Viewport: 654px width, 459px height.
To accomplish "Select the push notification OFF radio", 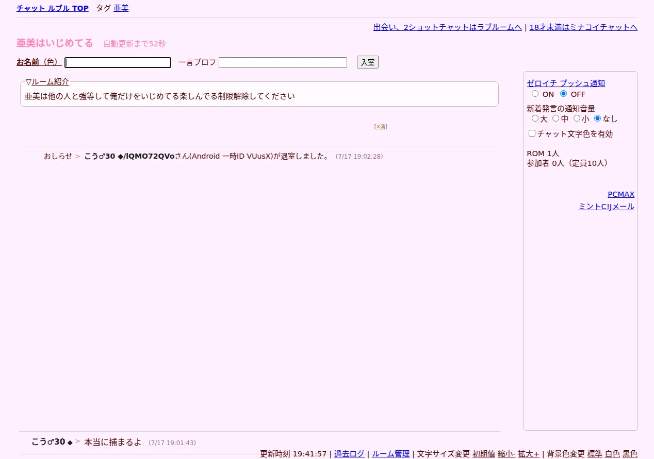I will click(x=563, y=94).
